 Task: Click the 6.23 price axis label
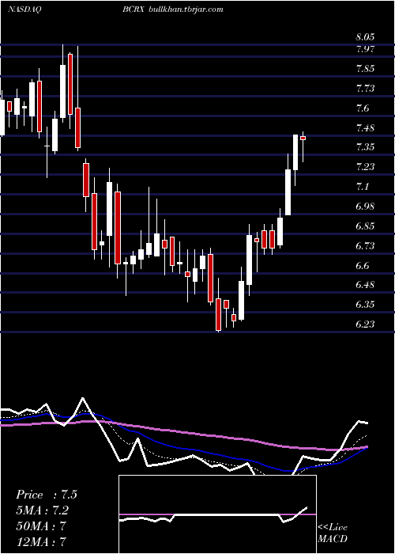click(x=365, y=324)
